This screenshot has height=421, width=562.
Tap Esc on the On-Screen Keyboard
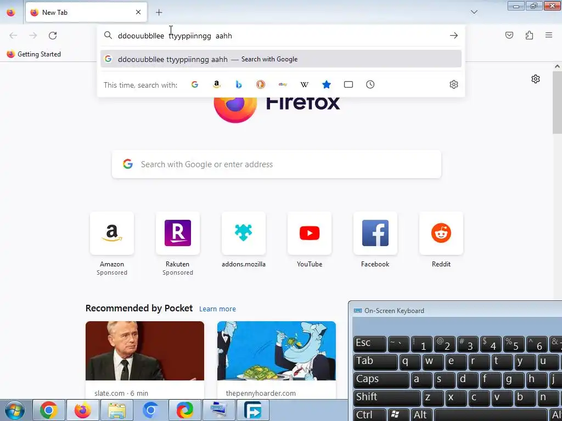point(370,344)
